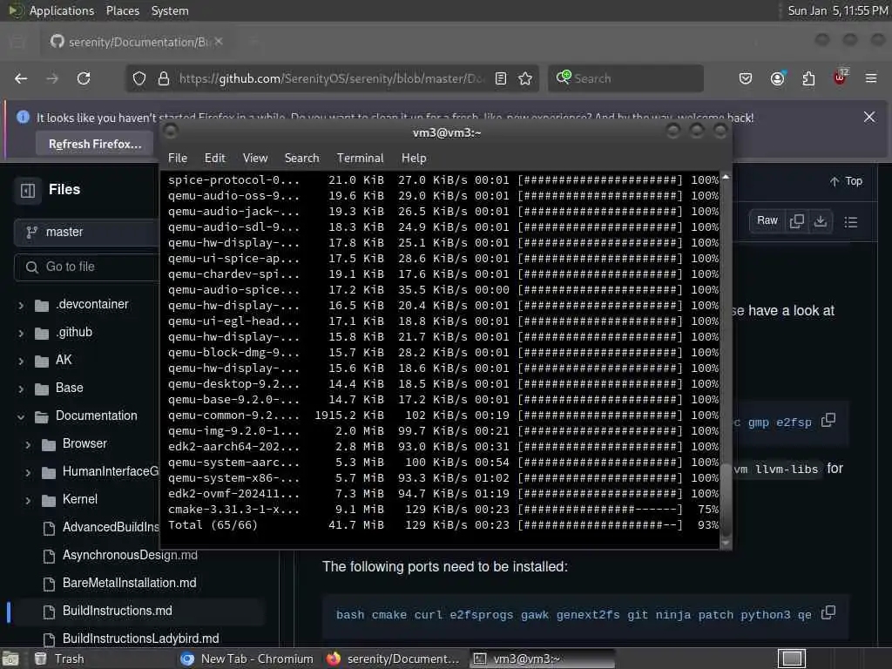Click the cmake-3.31.3-1 download row
This screenshot has width=892, height=669.
(x=443, y=509)
